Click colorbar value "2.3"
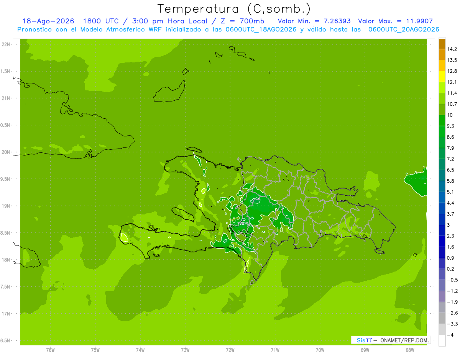This screenshot has height=355, width=460. click(x=451, y=236)
